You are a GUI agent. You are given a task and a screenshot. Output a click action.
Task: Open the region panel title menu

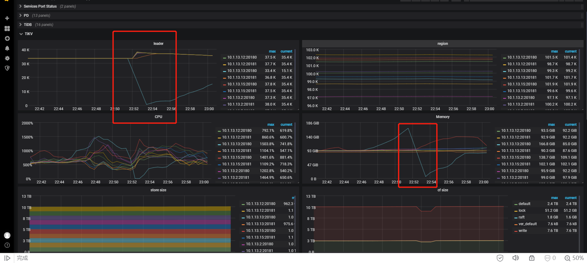(443, 44)
